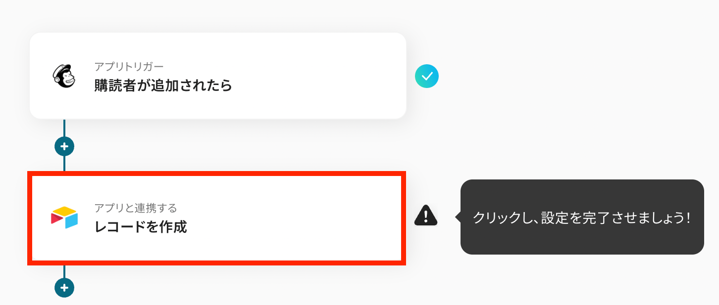Click the green checkmark status icon
The width and height of the screenshot is (719, 305).
pyautogui.click(x=427, y=76)
